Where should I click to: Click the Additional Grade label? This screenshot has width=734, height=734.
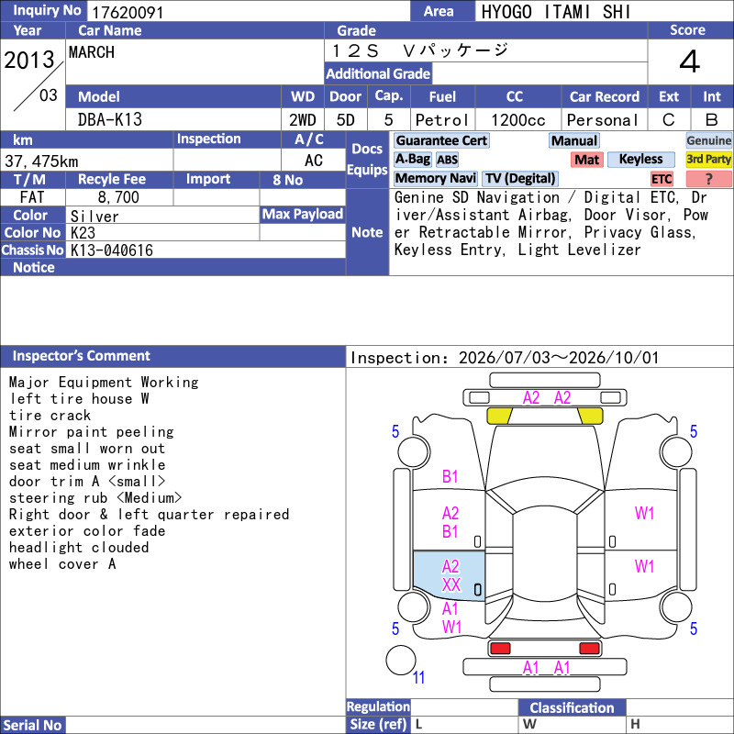[x=378, y=73]
